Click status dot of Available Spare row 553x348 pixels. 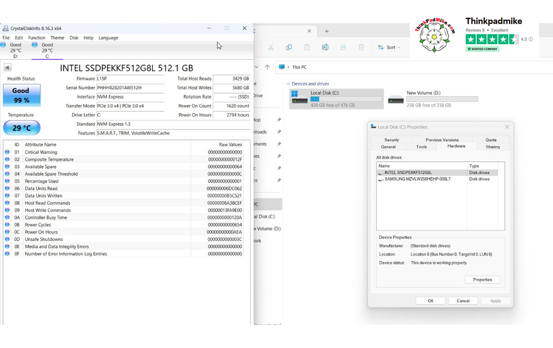click(x=7, y=167)
